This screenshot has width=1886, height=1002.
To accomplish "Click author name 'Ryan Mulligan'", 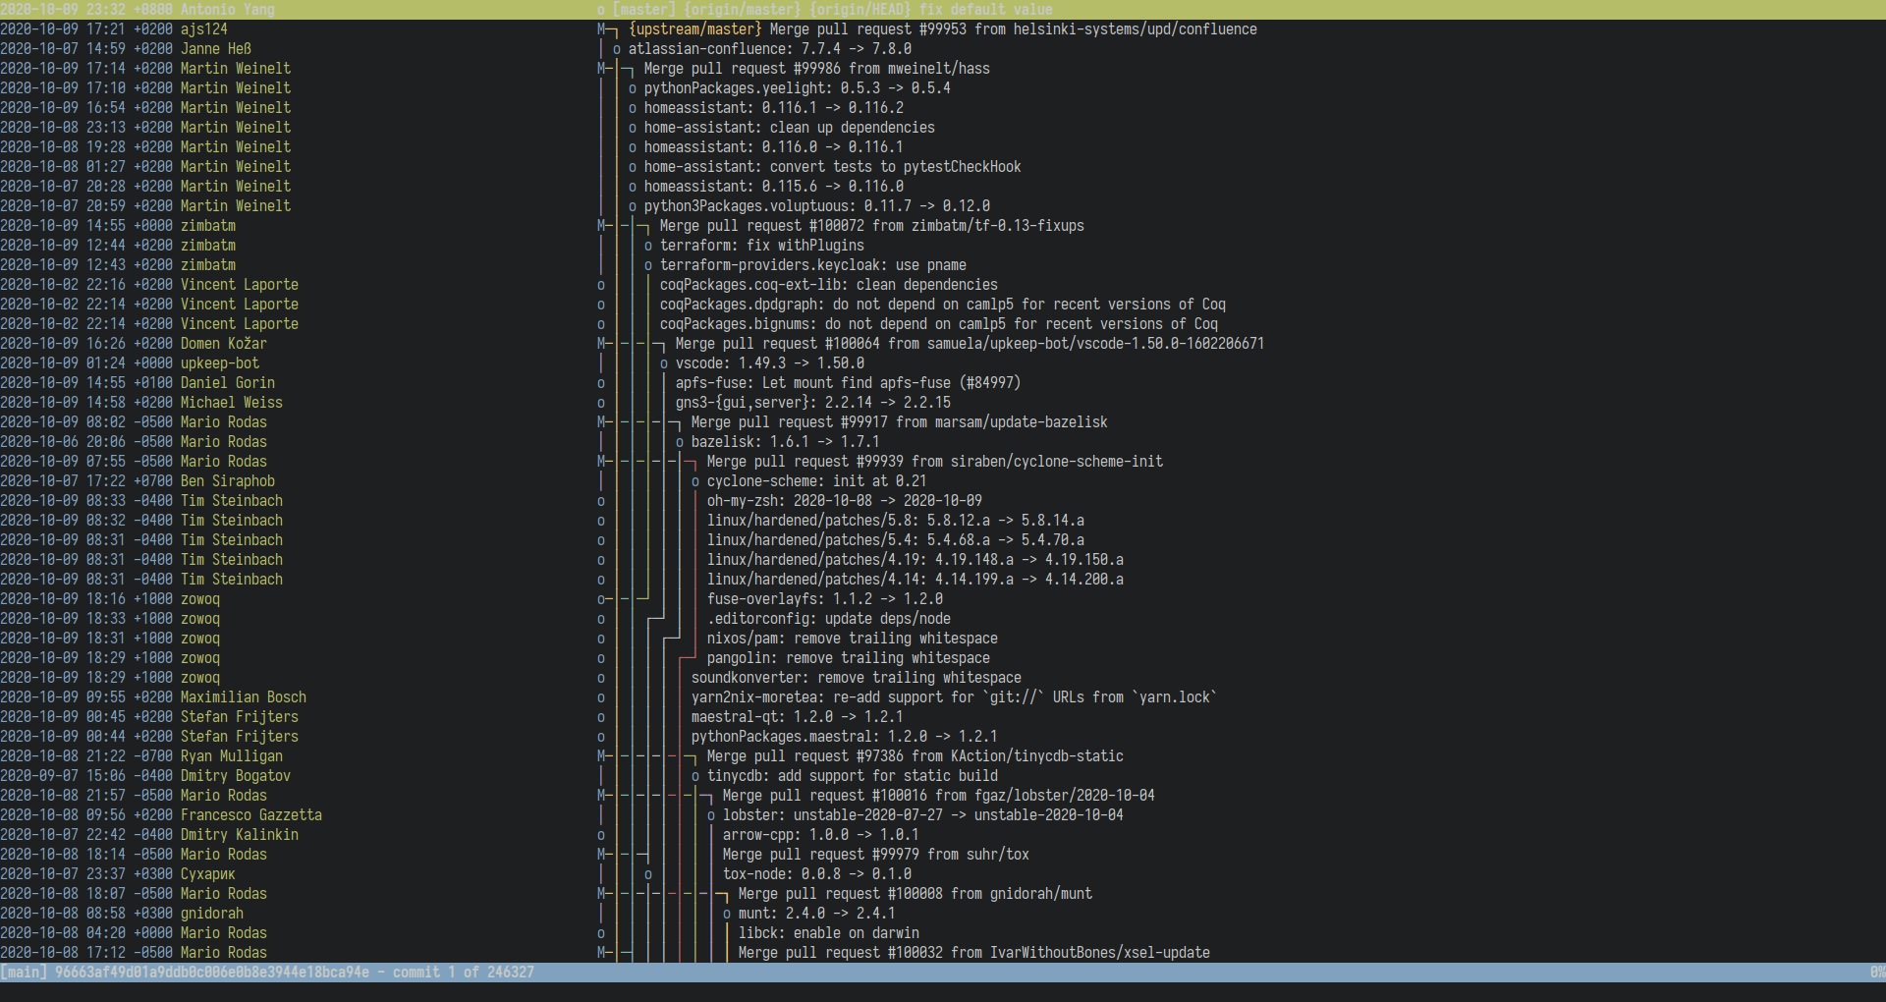I will coord(232,756).
